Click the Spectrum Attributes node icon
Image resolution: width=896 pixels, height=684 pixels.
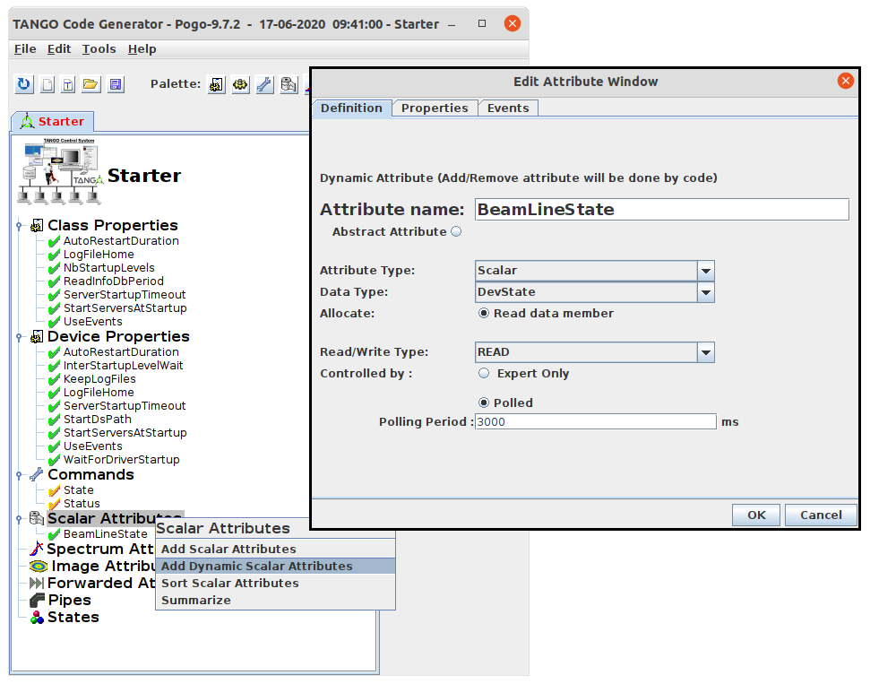coord(37,549)
